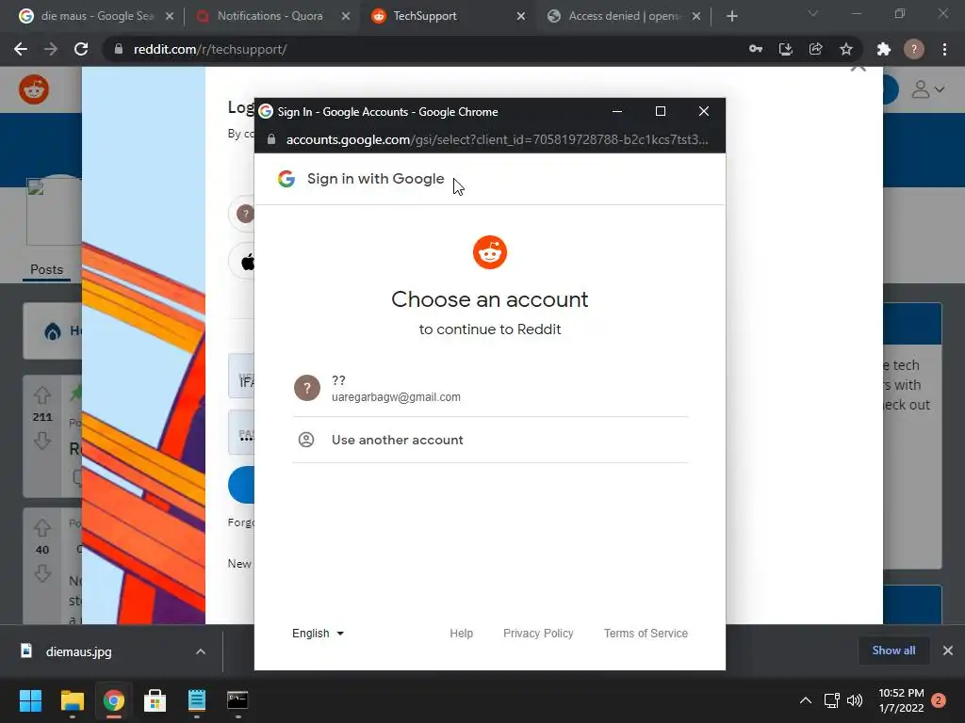
Task: Open notification center badge
Action: [x=939, y=700]
